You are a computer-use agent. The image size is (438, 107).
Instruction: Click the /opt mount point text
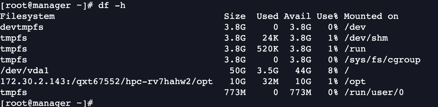pyautogui.click(x=355, y=82)
